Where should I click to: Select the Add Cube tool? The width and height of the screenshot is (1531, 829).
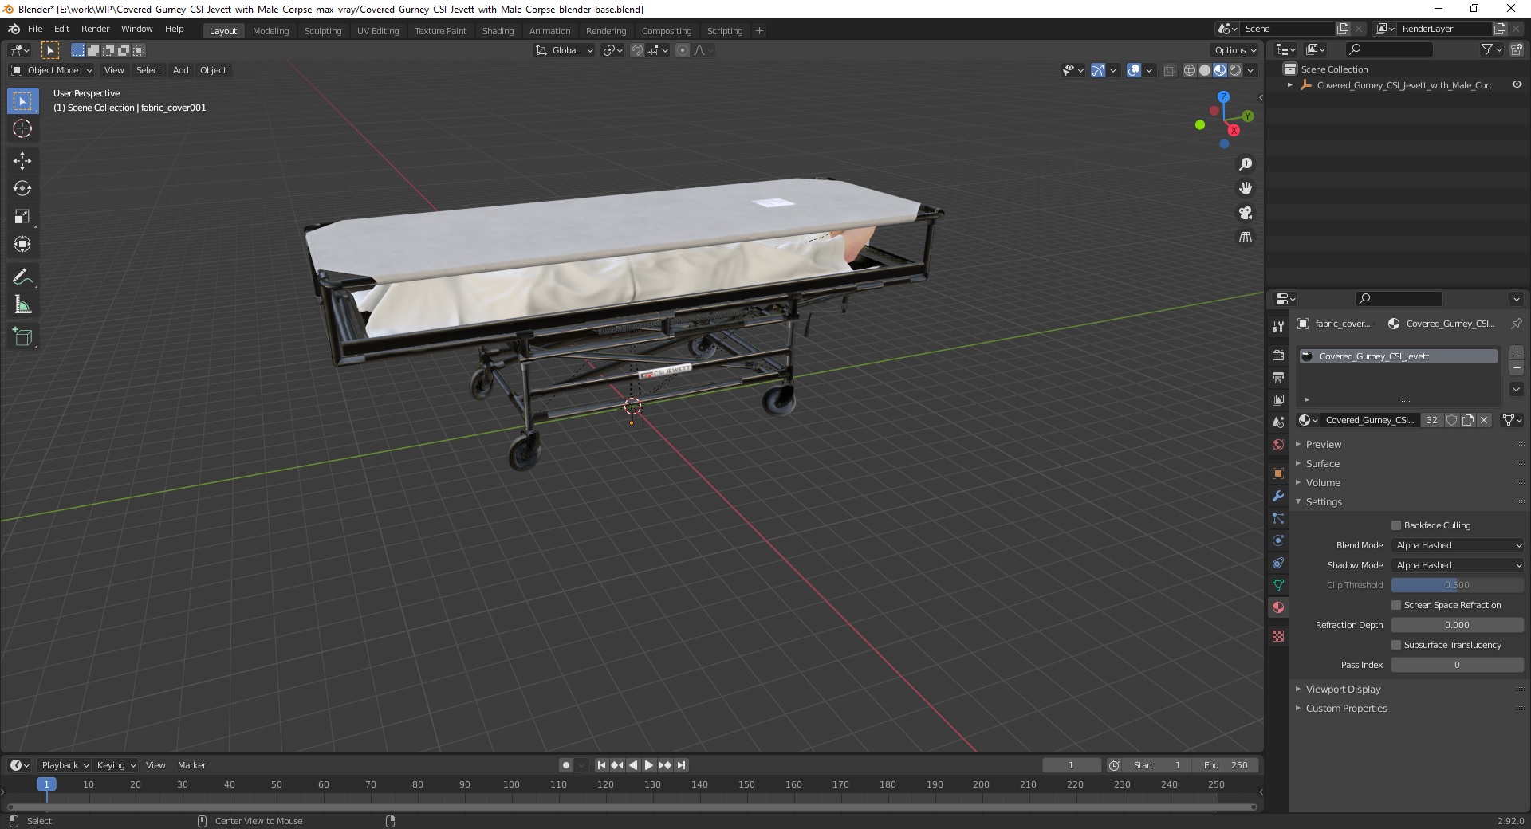pos(22,336)
